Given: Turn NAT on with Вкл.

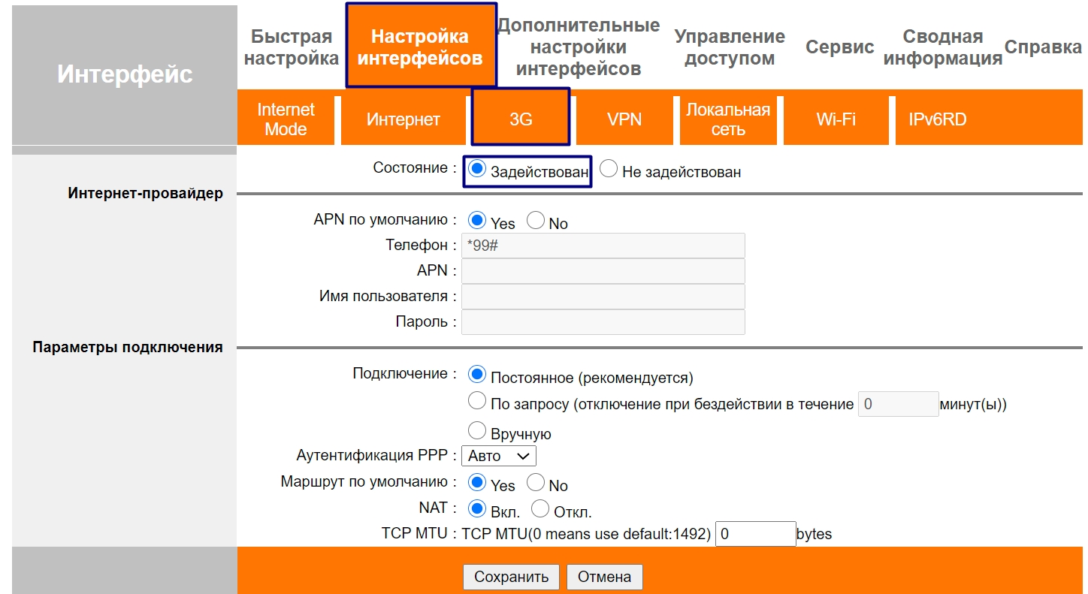Looking at the screenshot, I should (476, 508).
